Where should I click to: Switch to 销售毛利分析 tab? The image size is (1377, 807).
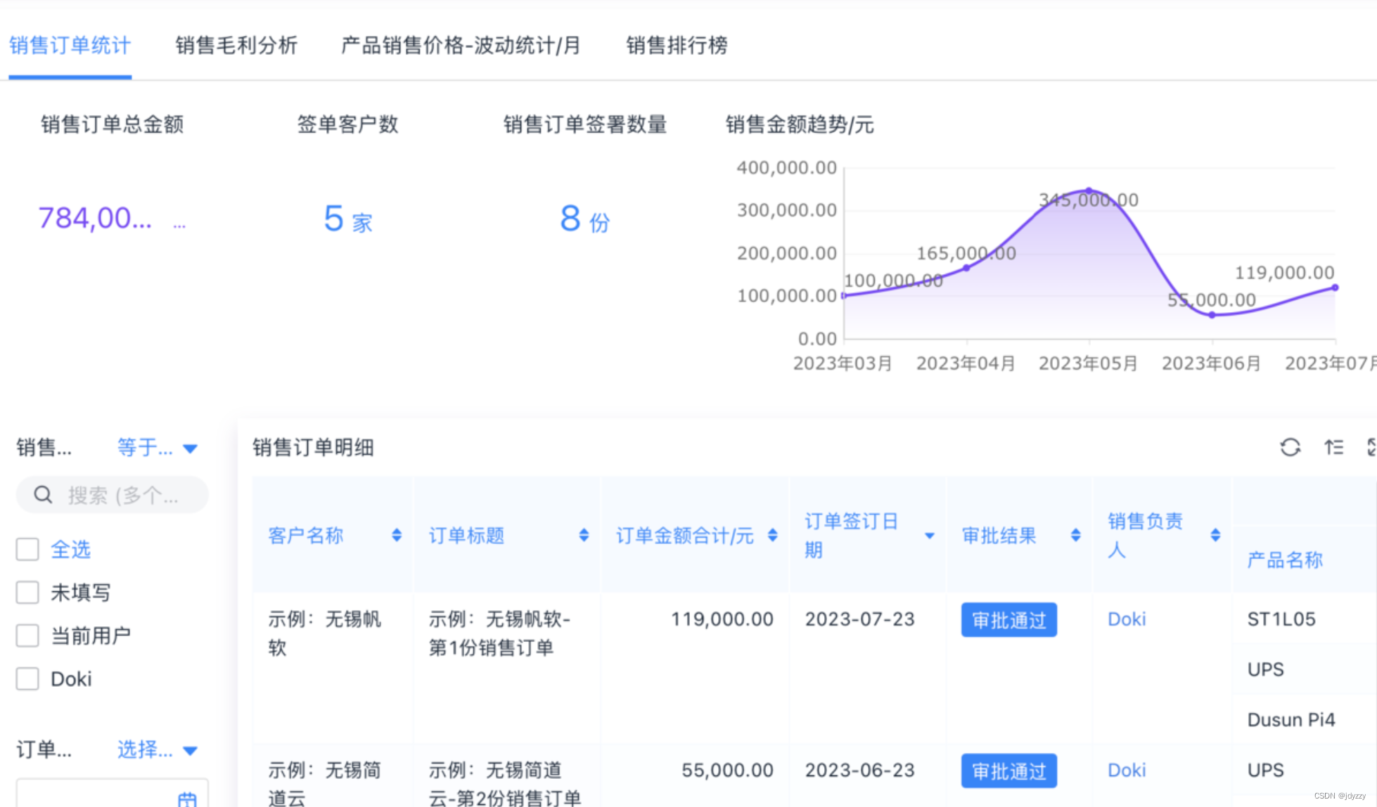pyautogui.click(x=236, y=46)
